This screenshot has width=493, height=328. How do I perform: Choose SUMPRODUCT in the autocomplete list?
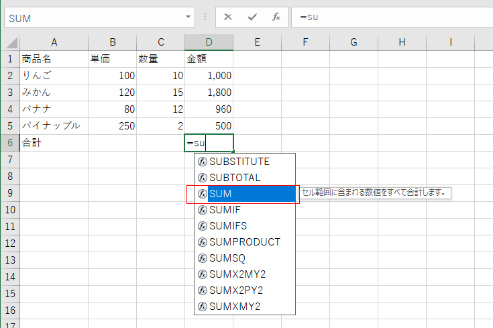245,242
